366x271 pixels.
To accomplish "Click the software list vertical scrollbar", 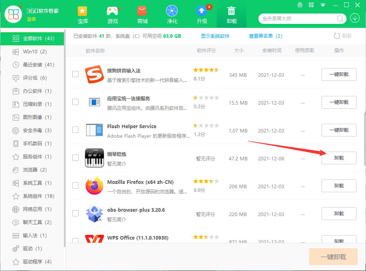I will (364, 139).
